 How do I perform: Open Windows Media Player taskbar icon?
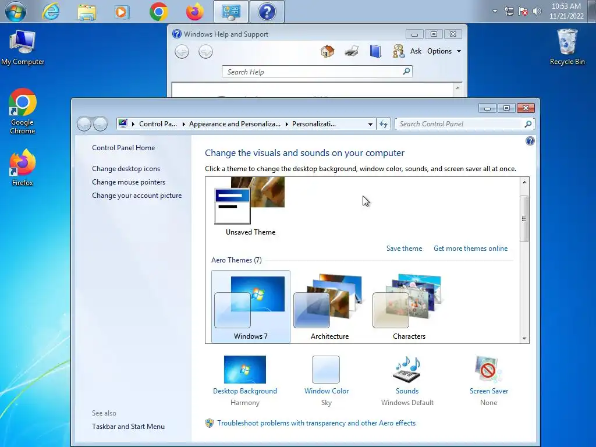click(122, 12)
